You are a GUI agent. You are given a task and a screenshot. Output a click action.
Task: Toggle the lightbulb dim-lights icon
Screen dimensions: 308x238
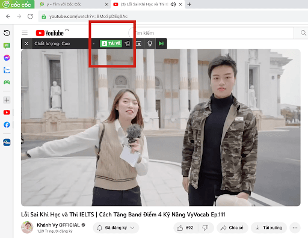tap(150, 43)
